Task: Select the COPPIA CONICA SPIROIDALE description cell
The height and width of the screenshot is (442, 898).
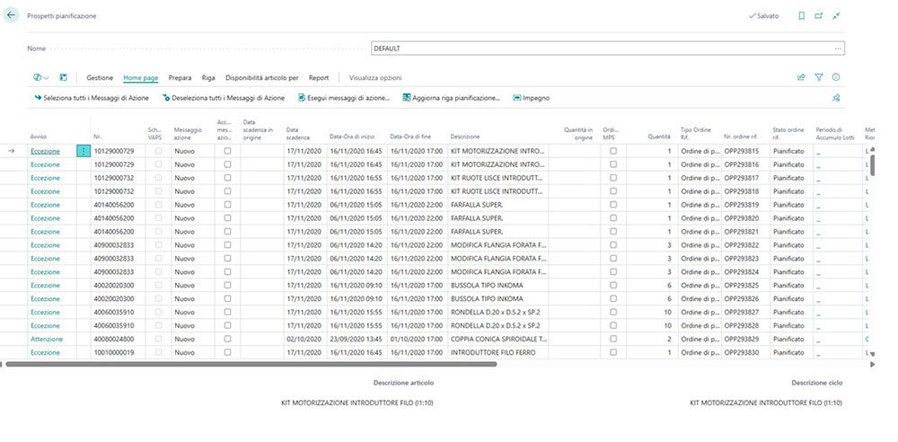Action: 498,339
